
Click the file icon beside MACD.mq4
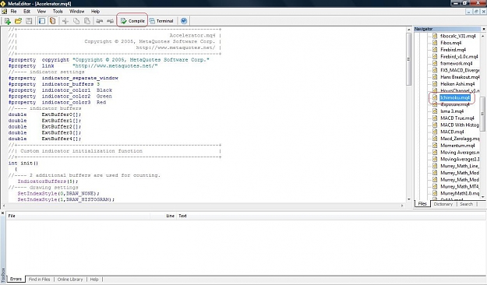coord(435,132)
